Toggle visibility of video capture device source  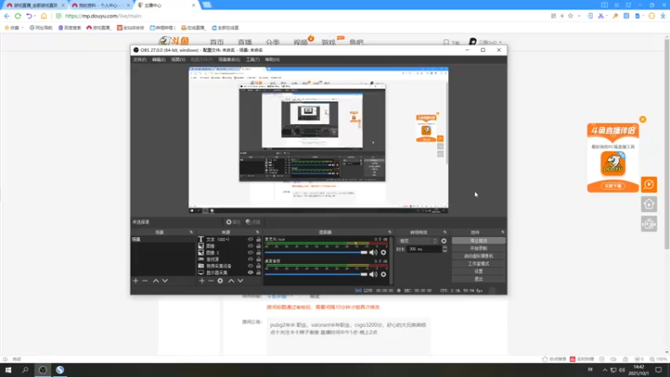250,266
